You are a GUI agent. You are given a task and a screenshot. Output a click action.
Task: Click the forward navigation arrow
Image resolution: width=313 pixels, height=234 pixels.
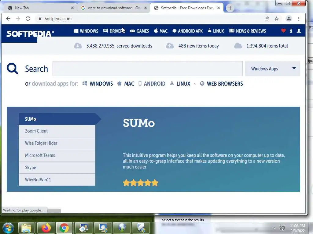[18, 19]
